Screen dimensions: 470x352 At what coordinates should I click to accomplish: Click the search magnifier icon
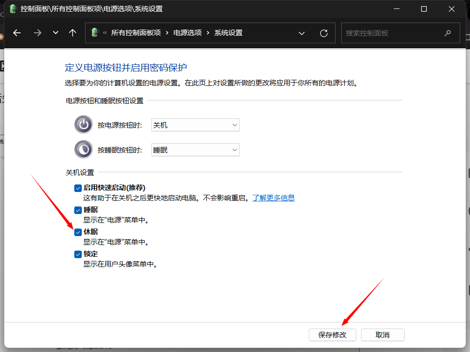click(447, 33)
